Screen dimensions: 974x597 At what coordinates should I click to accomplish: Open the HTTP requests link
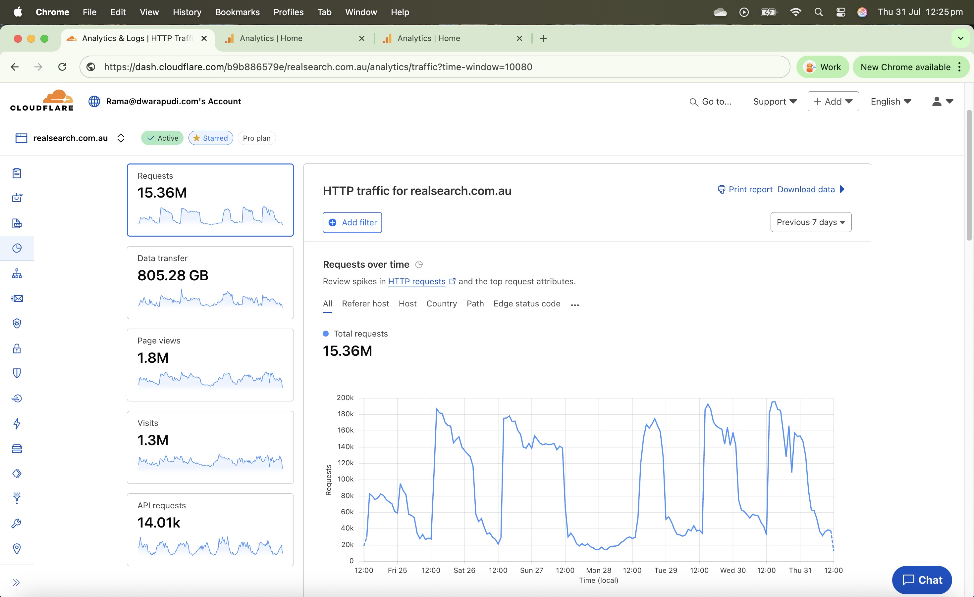click(417, 282)
